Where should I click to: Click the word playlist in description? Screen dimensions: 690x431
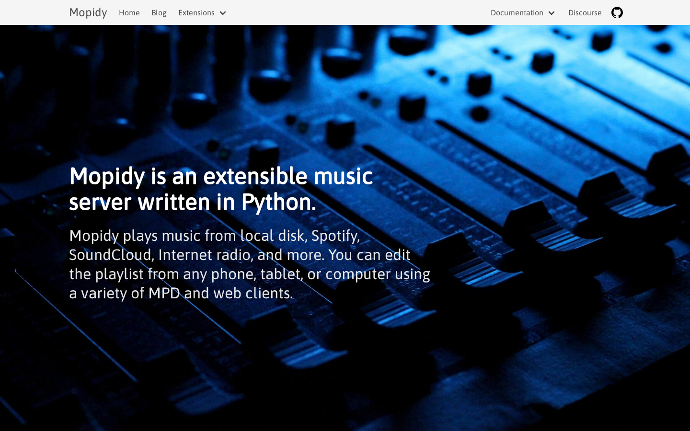119,274
